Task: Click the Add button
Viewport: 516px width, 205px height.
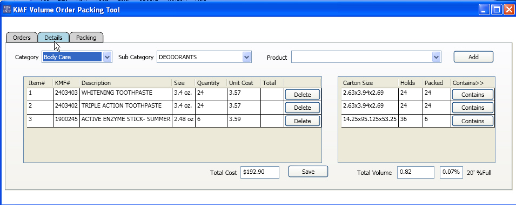Action: [473, 56]
